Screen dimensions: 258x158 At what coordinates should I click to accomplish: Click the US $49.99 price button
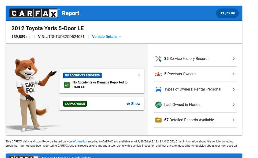click(227, 13)
